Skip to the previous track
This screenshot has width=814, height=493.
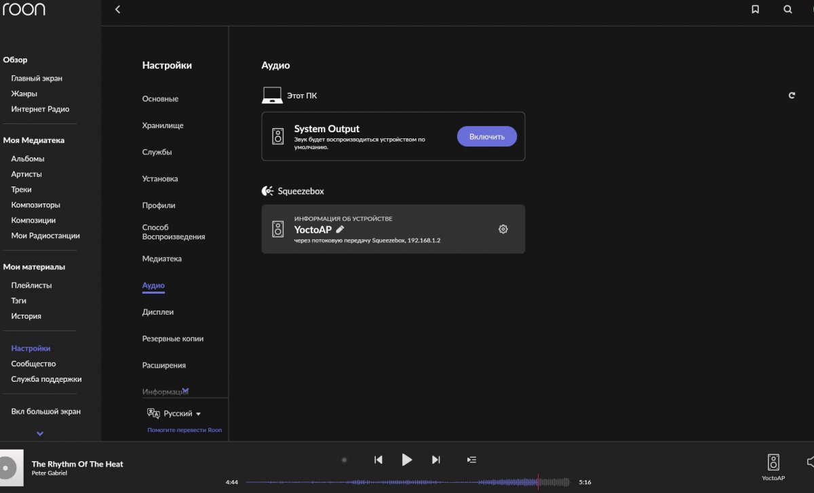(379, 460)
